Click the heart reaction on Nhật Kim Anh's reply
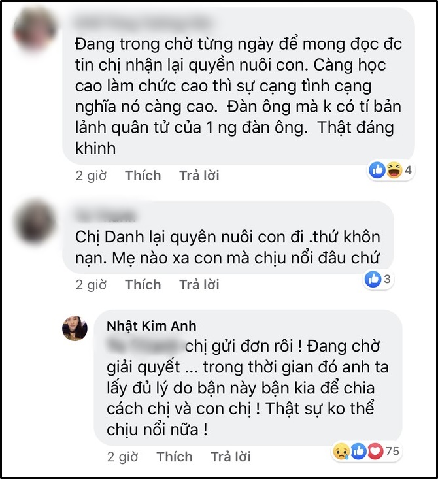Viewport: 438px width, 479px height. point(375,451)
